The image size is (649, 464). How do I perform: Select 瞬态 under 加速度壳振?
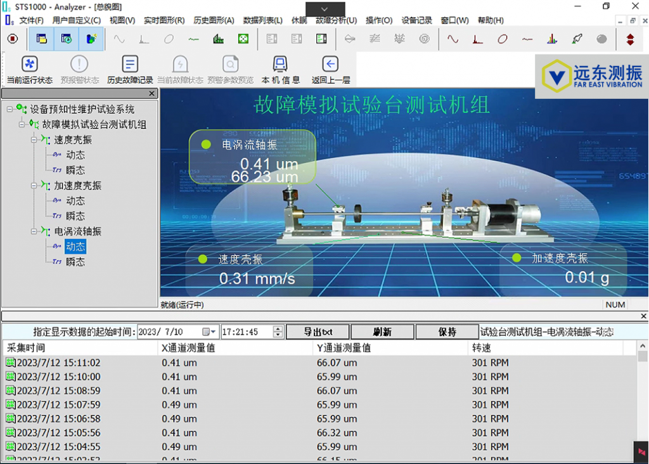pyautogui.click(x=75, y=216)
